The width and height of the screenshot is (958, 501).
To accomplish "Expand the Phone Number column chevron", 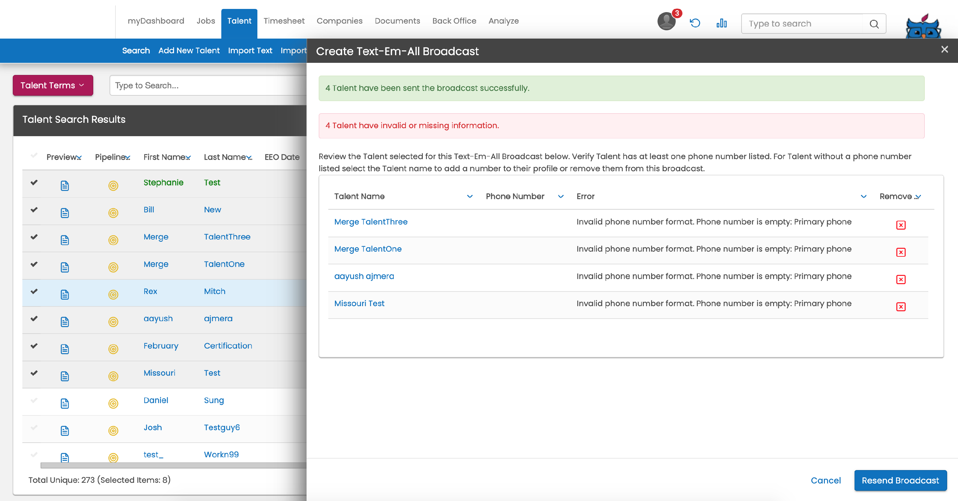I will tap(560, 196).
